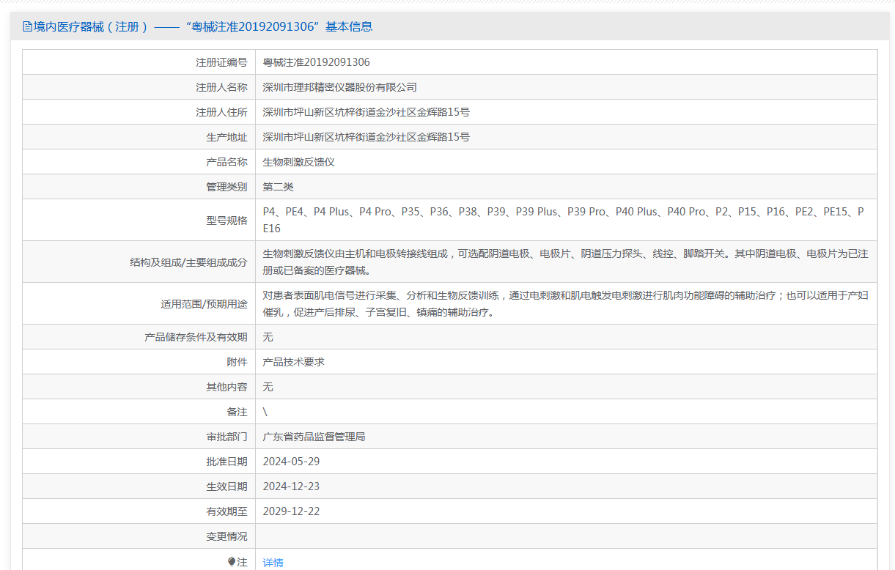Select approving department 广东省药品监督管理局
The width and height of the screenshot is (895, 570).
[314, 437]
